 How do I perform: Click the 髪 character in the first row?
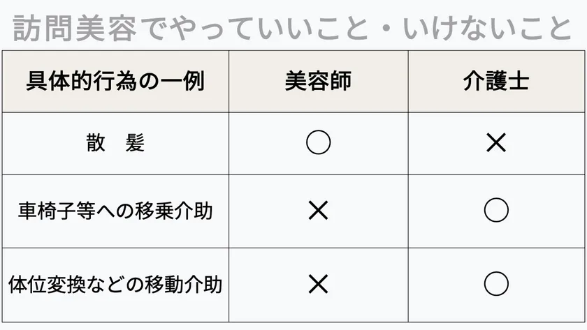pyautogui.click(x=136, y=143)
